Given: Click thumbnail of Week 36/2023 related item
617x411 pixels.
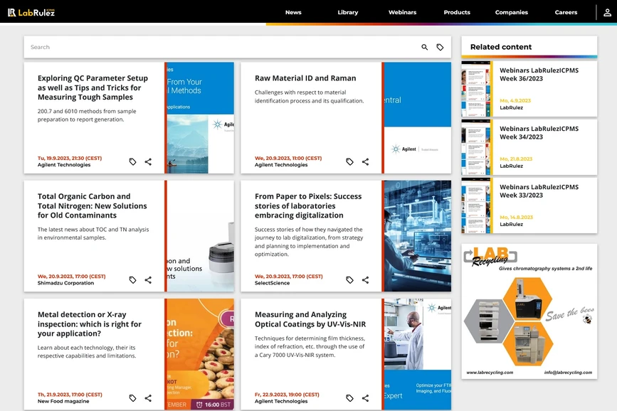Looking at the screenshot, I should pos(475,89).
